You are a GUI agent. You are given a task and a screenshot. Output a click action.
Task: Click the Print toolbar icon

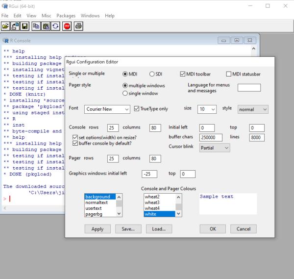pyautogui.click(x=78, y=26)
